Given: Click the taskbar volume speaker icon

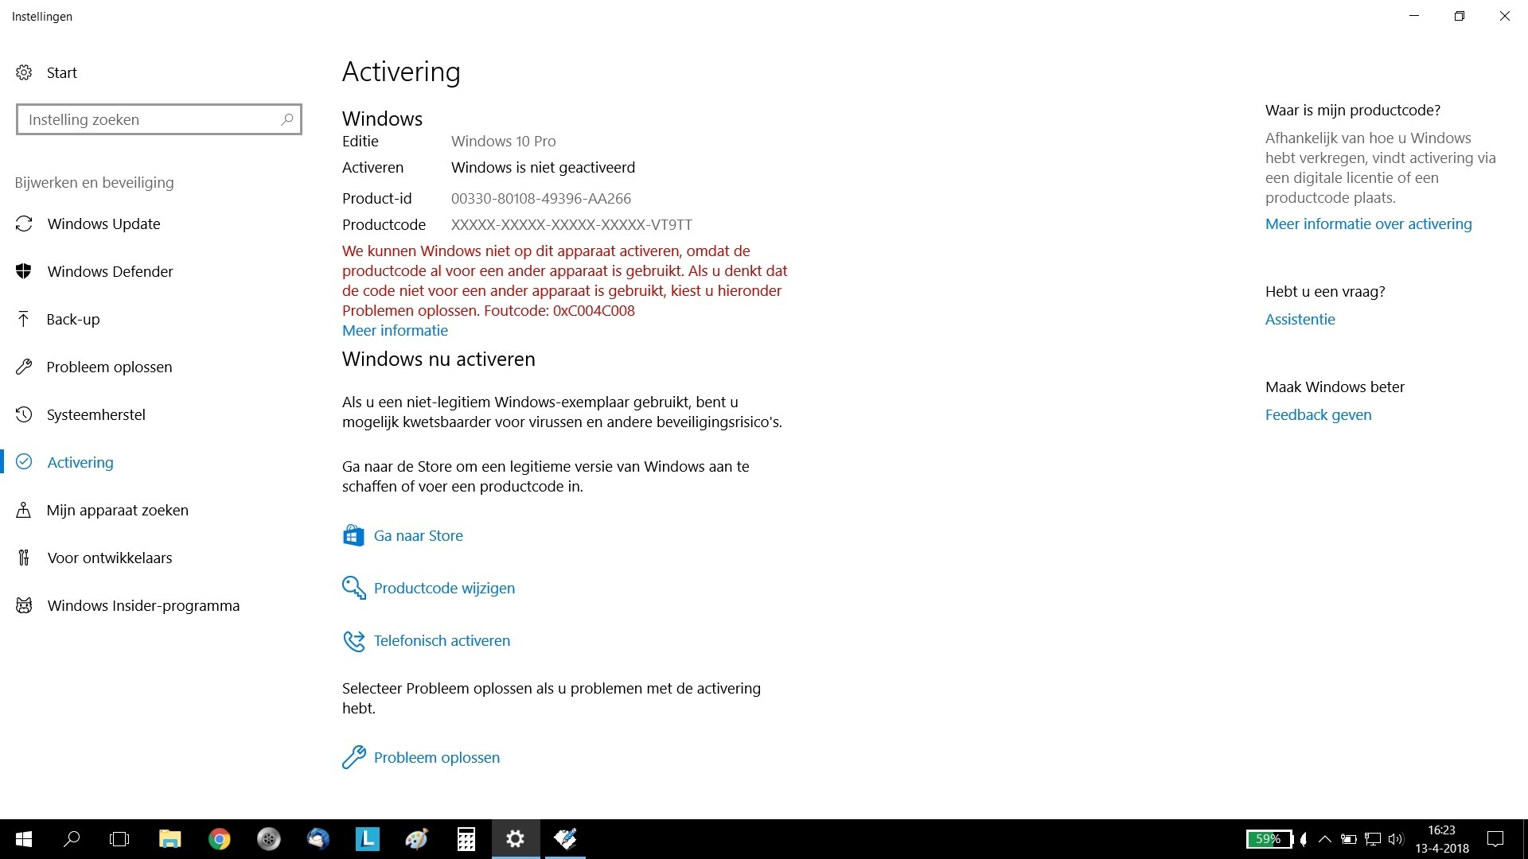Looking at the screenshot, I should (x=1395, y=839).
